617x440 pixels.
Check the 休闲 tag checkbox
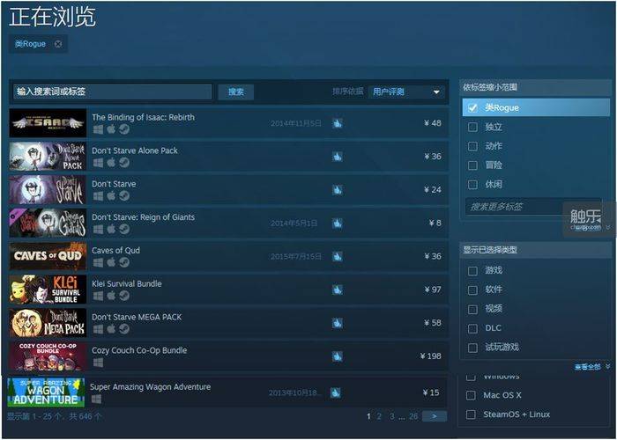pos(472,184)
